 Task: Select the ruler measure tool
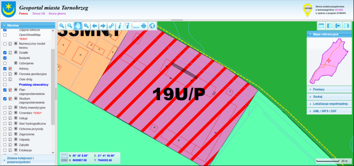click(x=136, y=26)
